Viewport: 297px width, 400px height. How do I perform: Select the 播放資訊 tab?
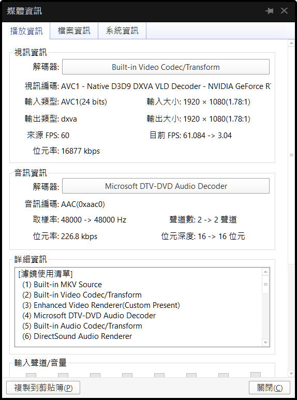(x=26, y=31)
